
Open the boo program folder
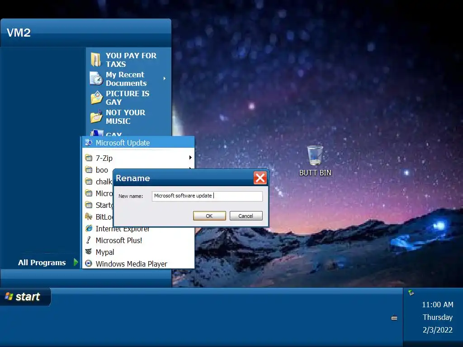point(102,170)
